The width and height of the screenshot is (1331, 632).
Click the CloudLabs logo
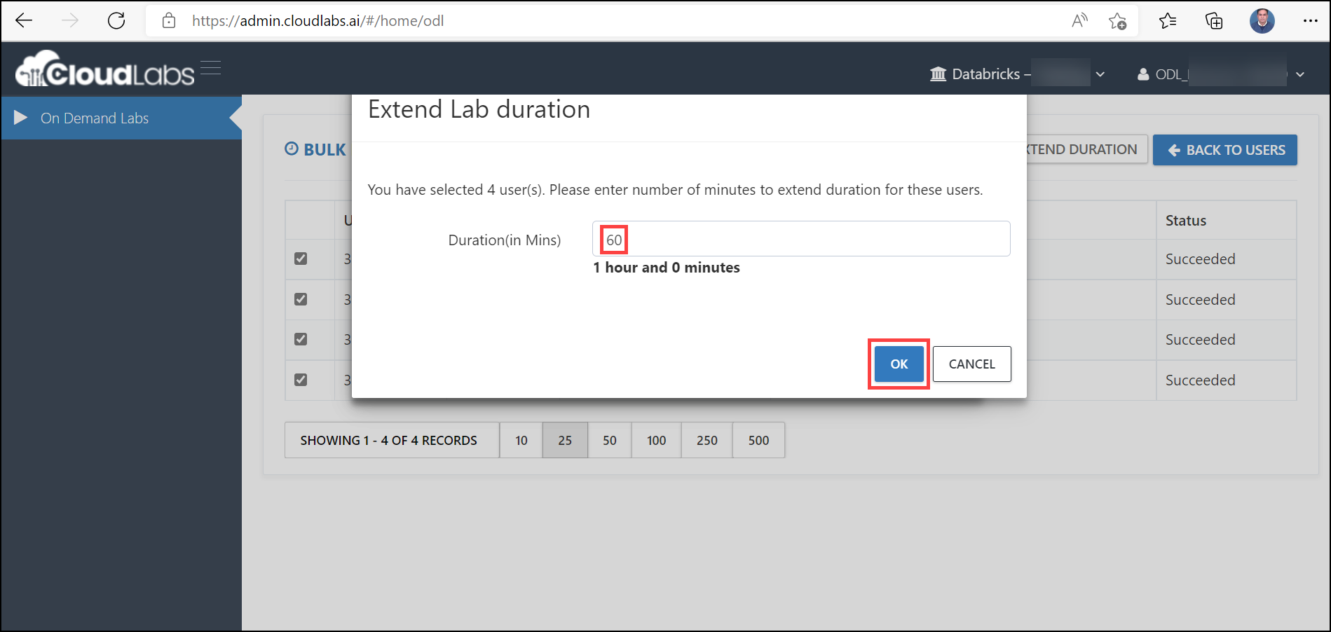105,69
